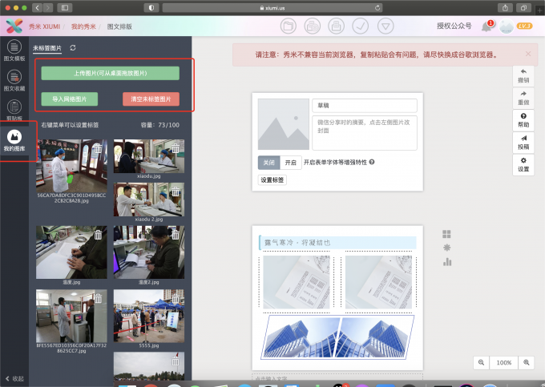
Task: Click the 草稿 title input field
Action: pyautogui.click(x=364, y=106)
